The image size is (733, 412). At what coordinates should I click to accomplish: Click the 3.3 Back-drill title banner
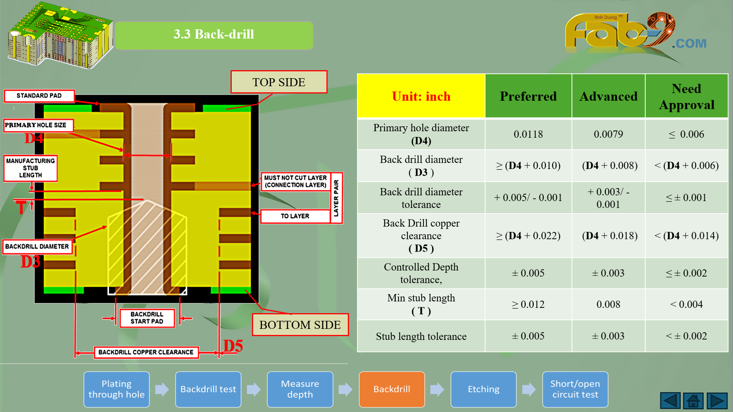click(x=214, y=35)
